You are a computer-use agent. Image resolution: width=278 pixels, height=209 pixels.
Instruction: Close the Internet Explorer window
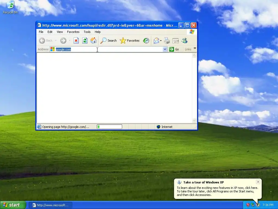point(194,25)
